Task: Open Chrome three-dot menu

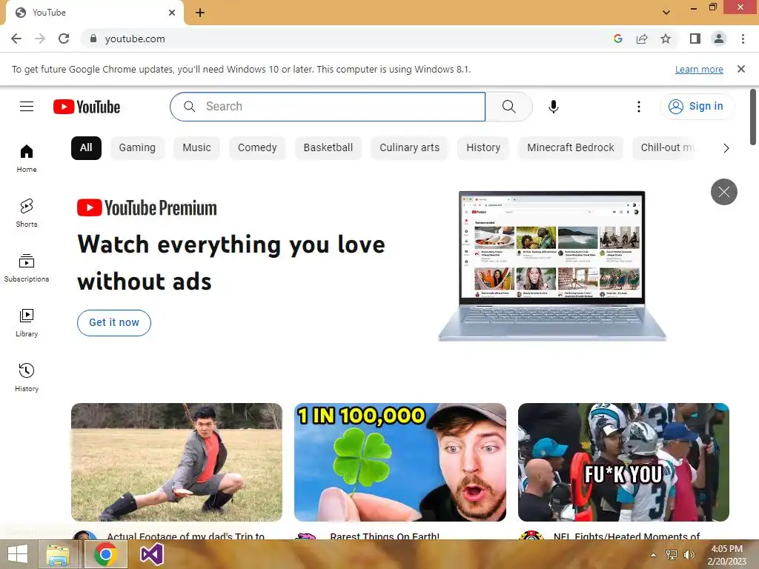Action: [743, 39]
